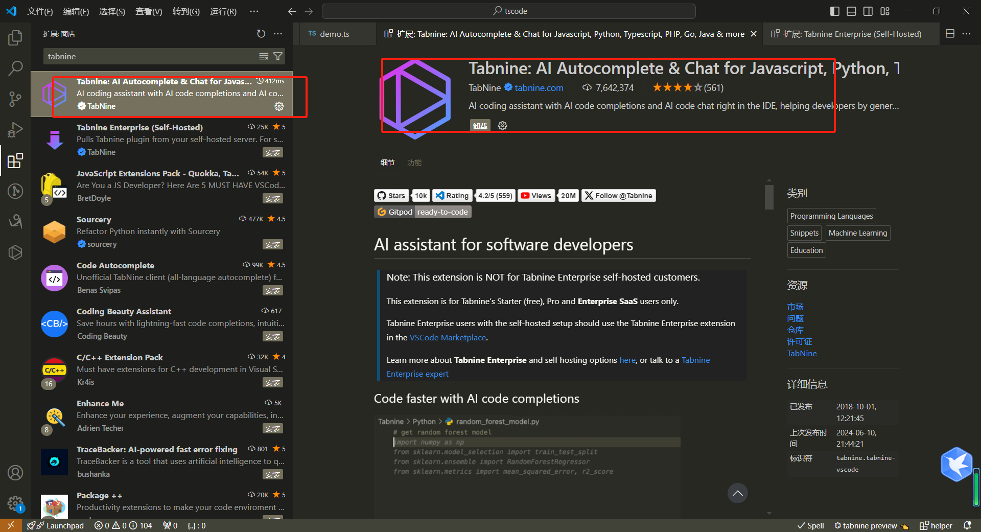Open VSCode Marketplace link
This screenshot has width=981, height=532.
[448, 338]
